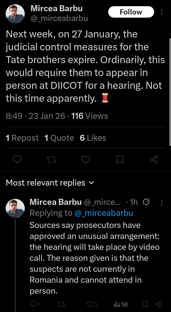View the reply's analytics
Screen dimensions: 171x312
[x=121, y=305]
